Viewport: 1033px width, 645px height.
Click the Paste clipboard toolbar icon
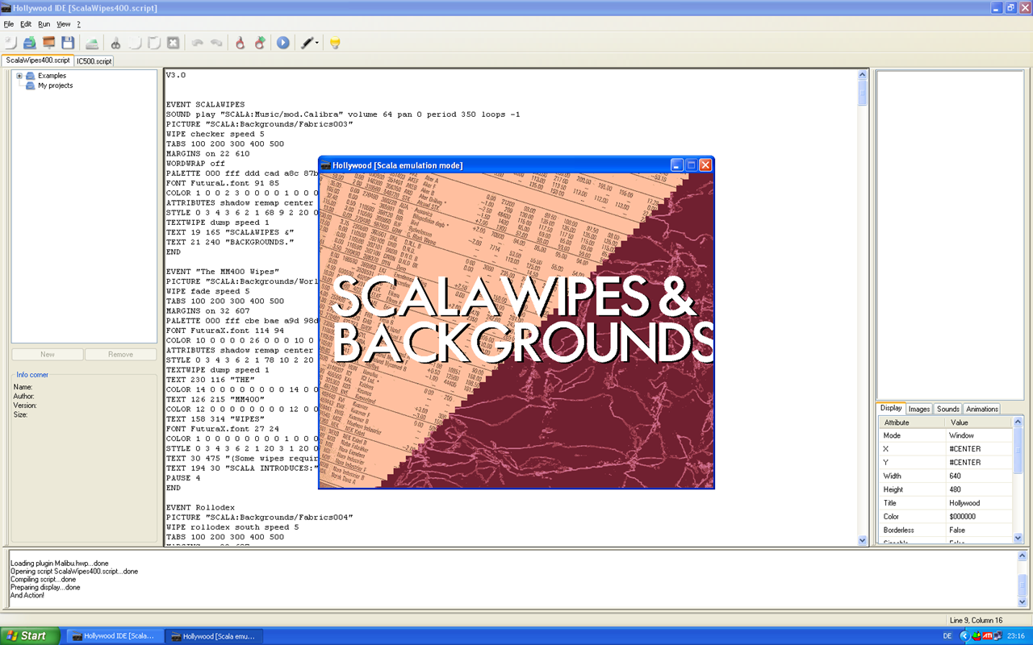pyautogui.click(x=154, y=43)
